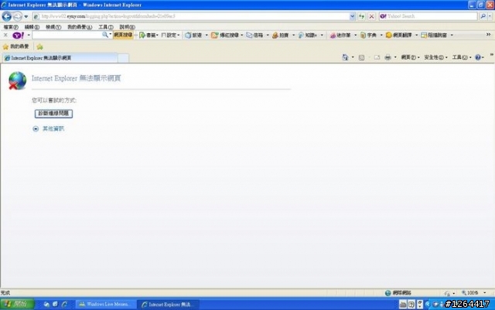Click the 我的最愛 favorites star button
This screenshot has height=310, width=495.
pos(15,46)
